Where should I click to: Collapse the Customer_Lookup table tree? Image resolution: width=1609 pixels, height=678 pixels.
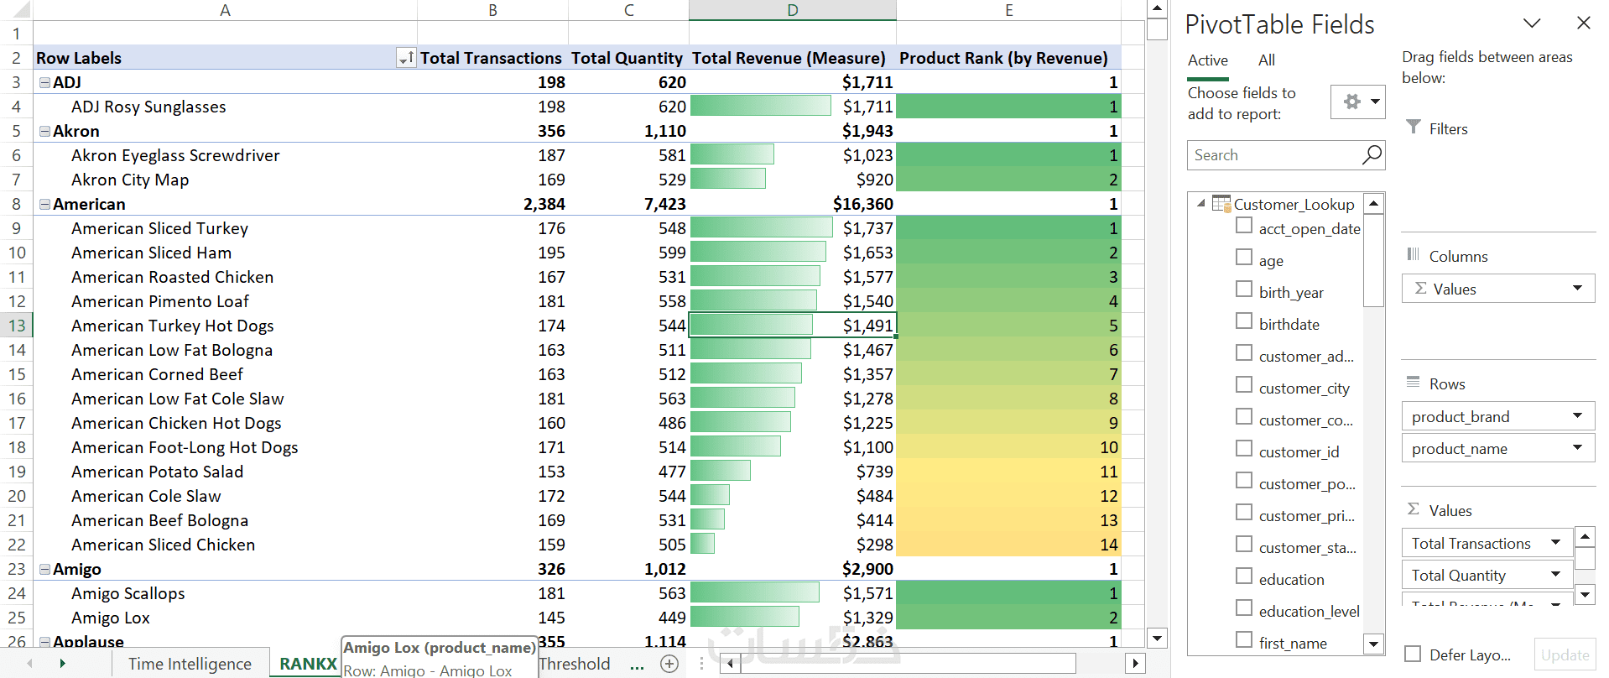[x=1200, y=204]
